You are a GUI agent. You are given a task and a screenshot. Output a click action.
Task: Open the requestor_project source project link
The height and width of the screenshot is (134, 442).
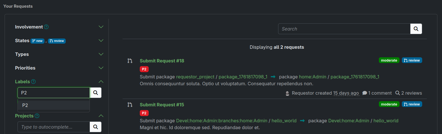click(x=195, y=77)
